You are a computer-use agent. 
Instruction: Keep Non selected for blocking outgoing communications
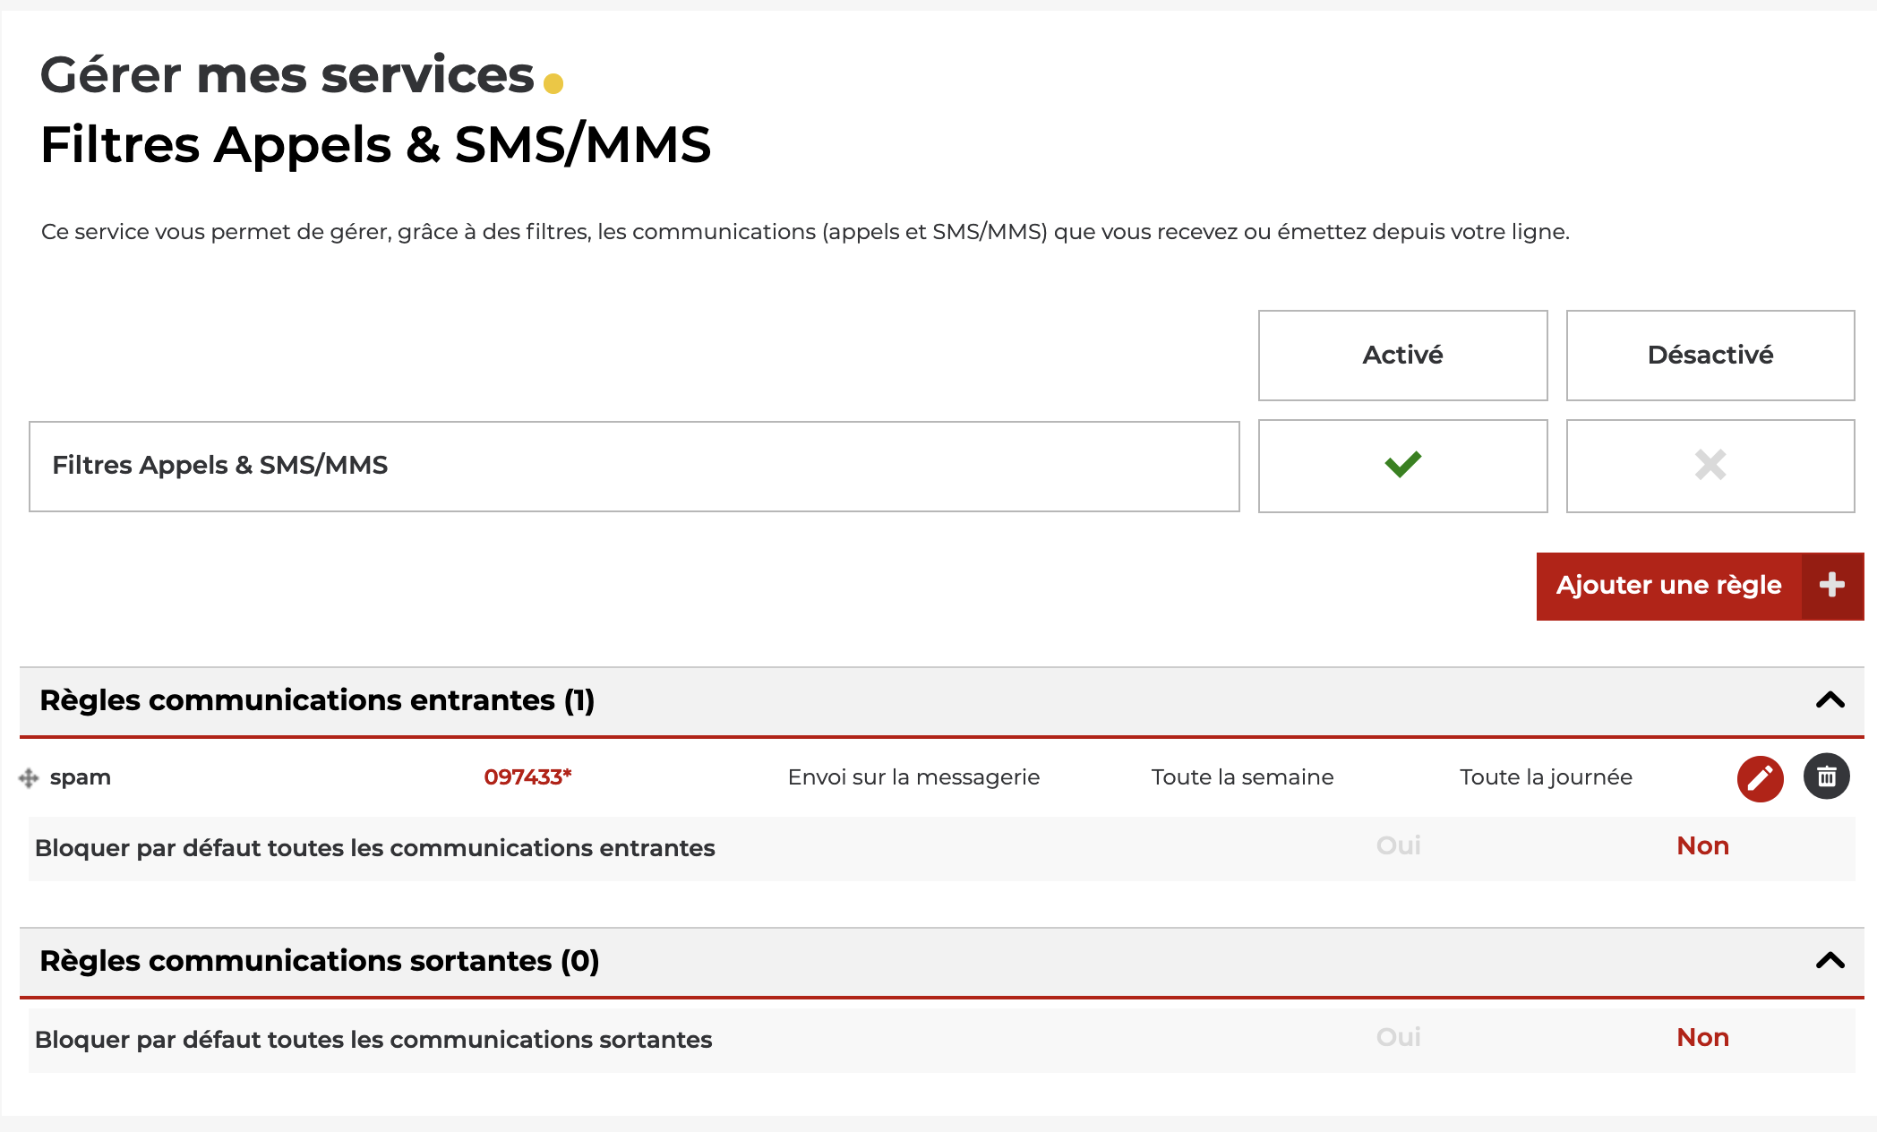click(x=1702, y=1037)
